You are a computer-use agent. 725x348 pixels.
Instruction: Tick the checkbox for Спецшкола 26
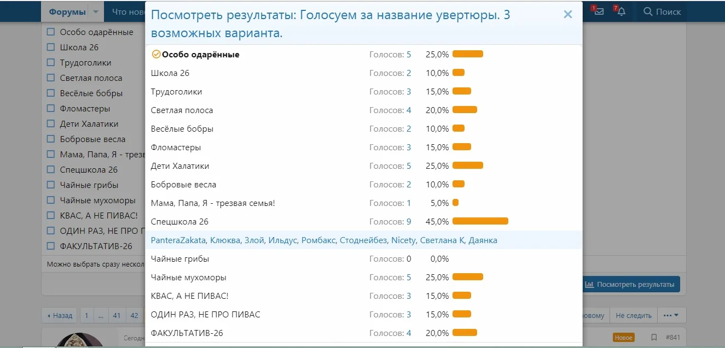pyautogui.click(x=51, y=169)
